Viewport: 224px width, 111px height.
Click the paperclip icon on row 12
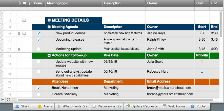(x=19, y=49)
